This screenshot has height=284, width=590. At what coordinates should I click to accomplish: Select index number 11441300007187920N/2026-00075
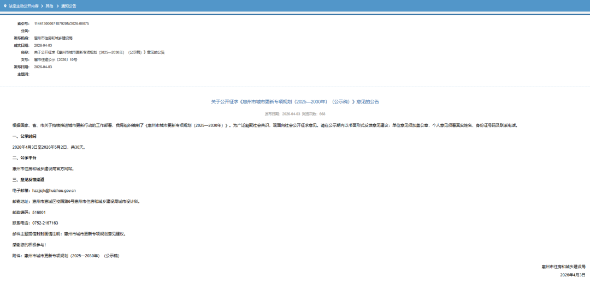pos(62,23)
